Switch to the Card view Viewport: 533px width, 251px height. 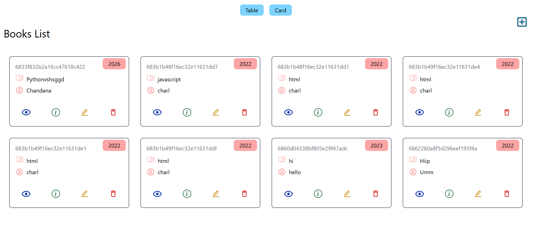pyautogui.click(x=280, y=10)
